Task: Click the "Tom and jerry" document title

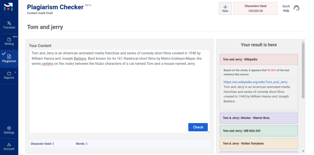Action: [x=45, y=27]
